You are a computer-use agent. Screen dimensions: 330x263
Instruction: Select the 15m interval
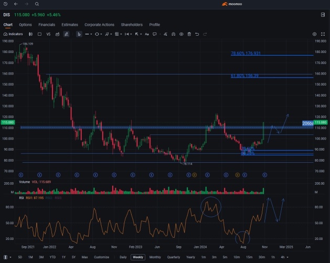pos(249,257)
